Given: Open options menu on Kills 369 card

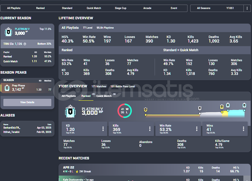Looking at the screenshot, I should [150, 129].
